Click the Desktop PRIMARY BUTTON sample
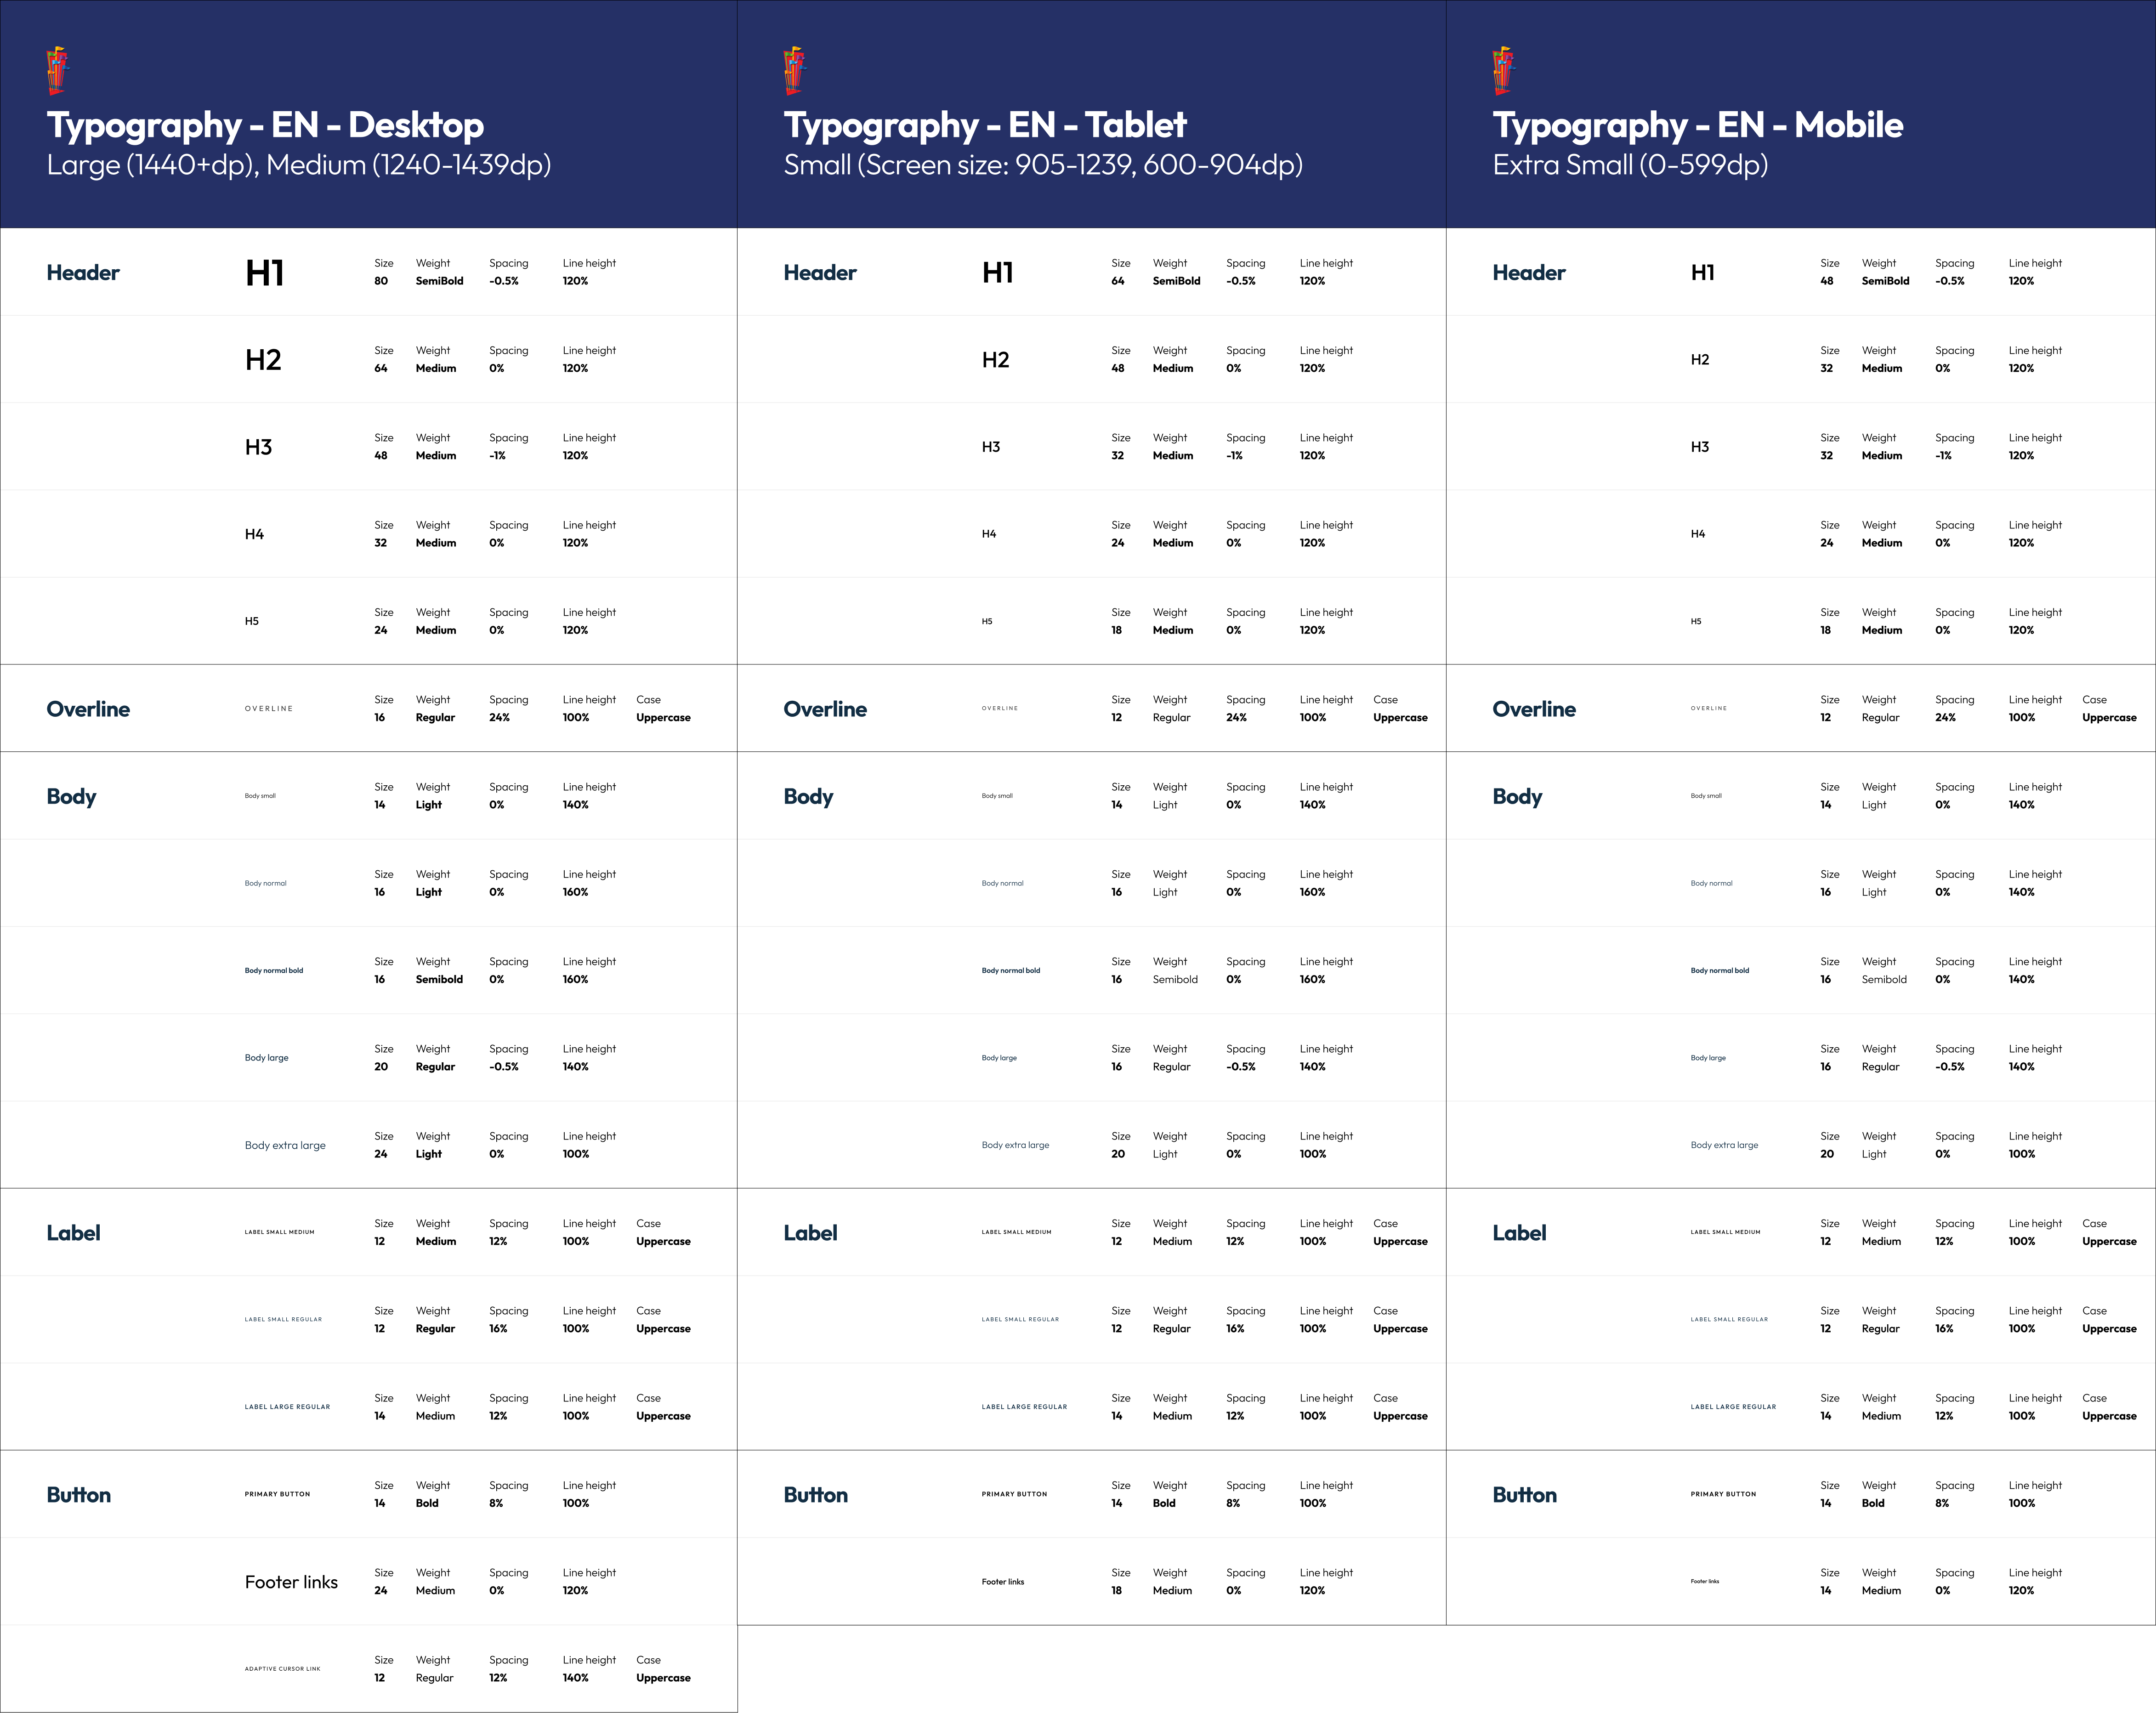The width and height of the screenshot is (2156, 1713). click(278, 1494)
